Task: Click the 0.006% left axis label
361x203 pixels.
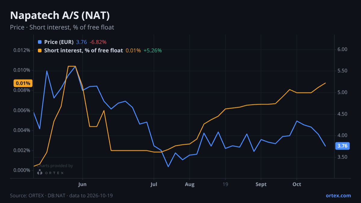Action: pyautogui.click(x=22, y=110)
